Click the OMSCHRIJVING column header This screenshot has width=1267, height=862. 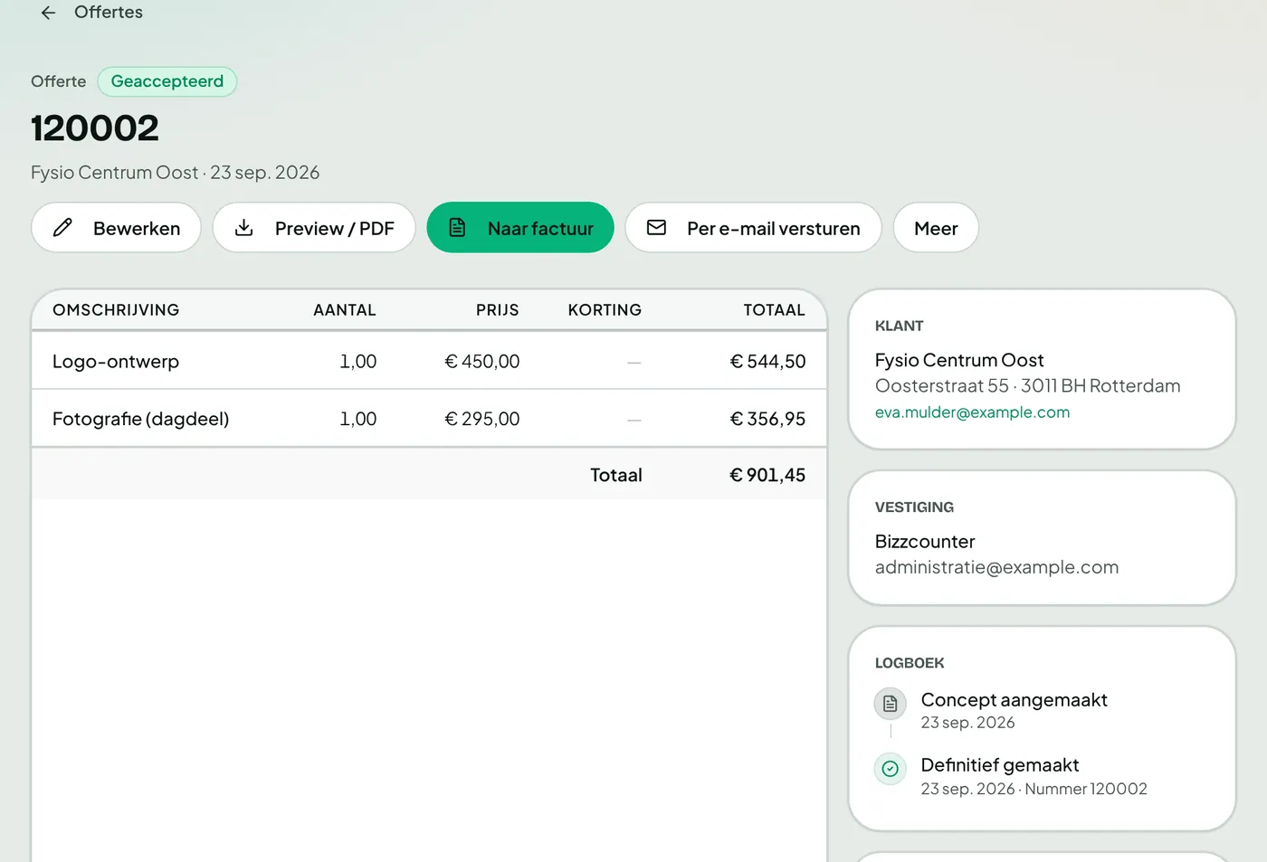pos(116,310)
